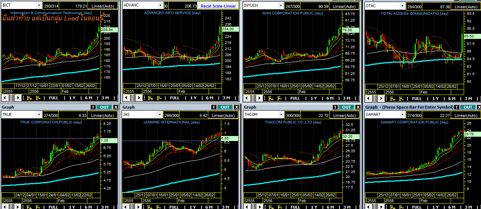The height and width of the screenshot is (209, 481).
Task: Select FULL range under INTUCH chart
Action: (295, 98)
